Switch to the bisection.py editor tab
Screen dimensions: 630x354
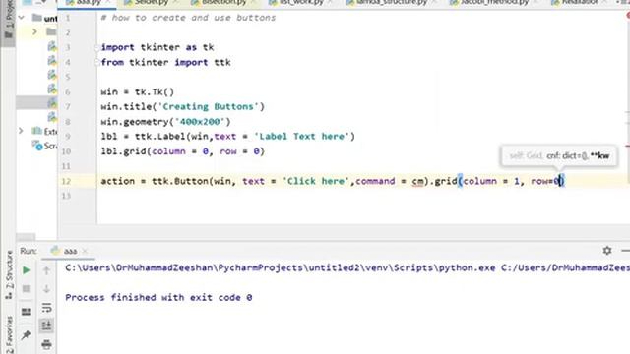[x=224, y=3]
